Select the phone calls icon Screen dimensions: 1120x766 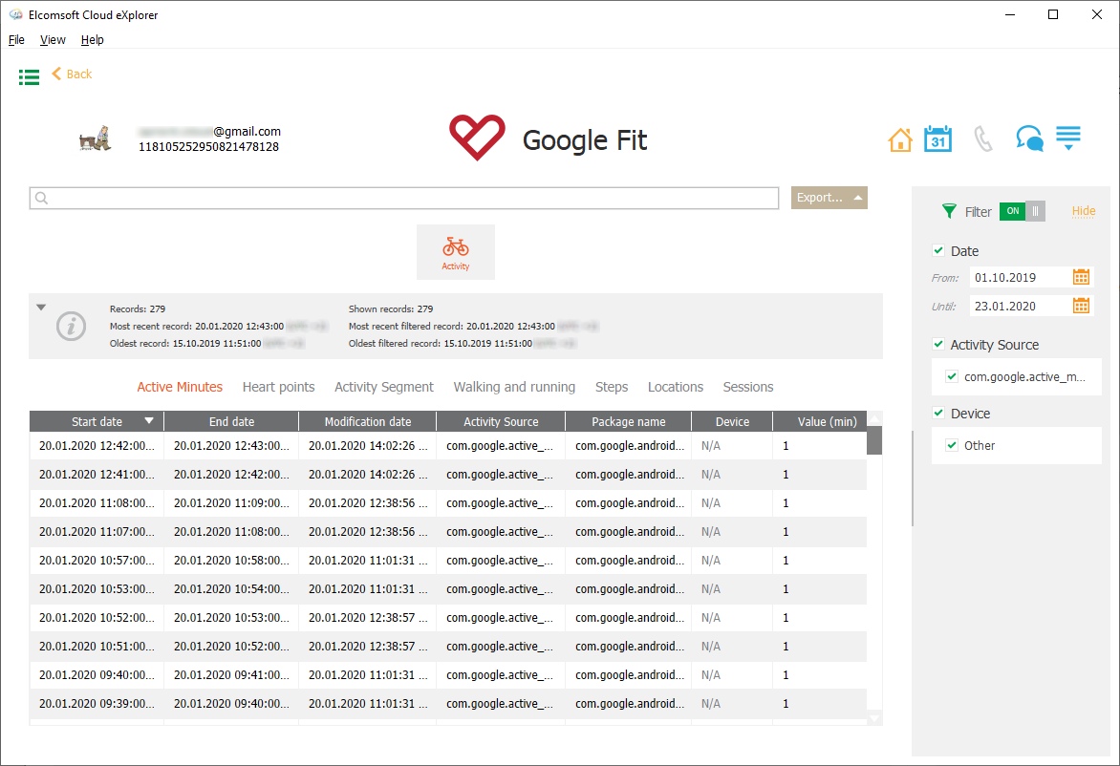[x=983, y=138]
